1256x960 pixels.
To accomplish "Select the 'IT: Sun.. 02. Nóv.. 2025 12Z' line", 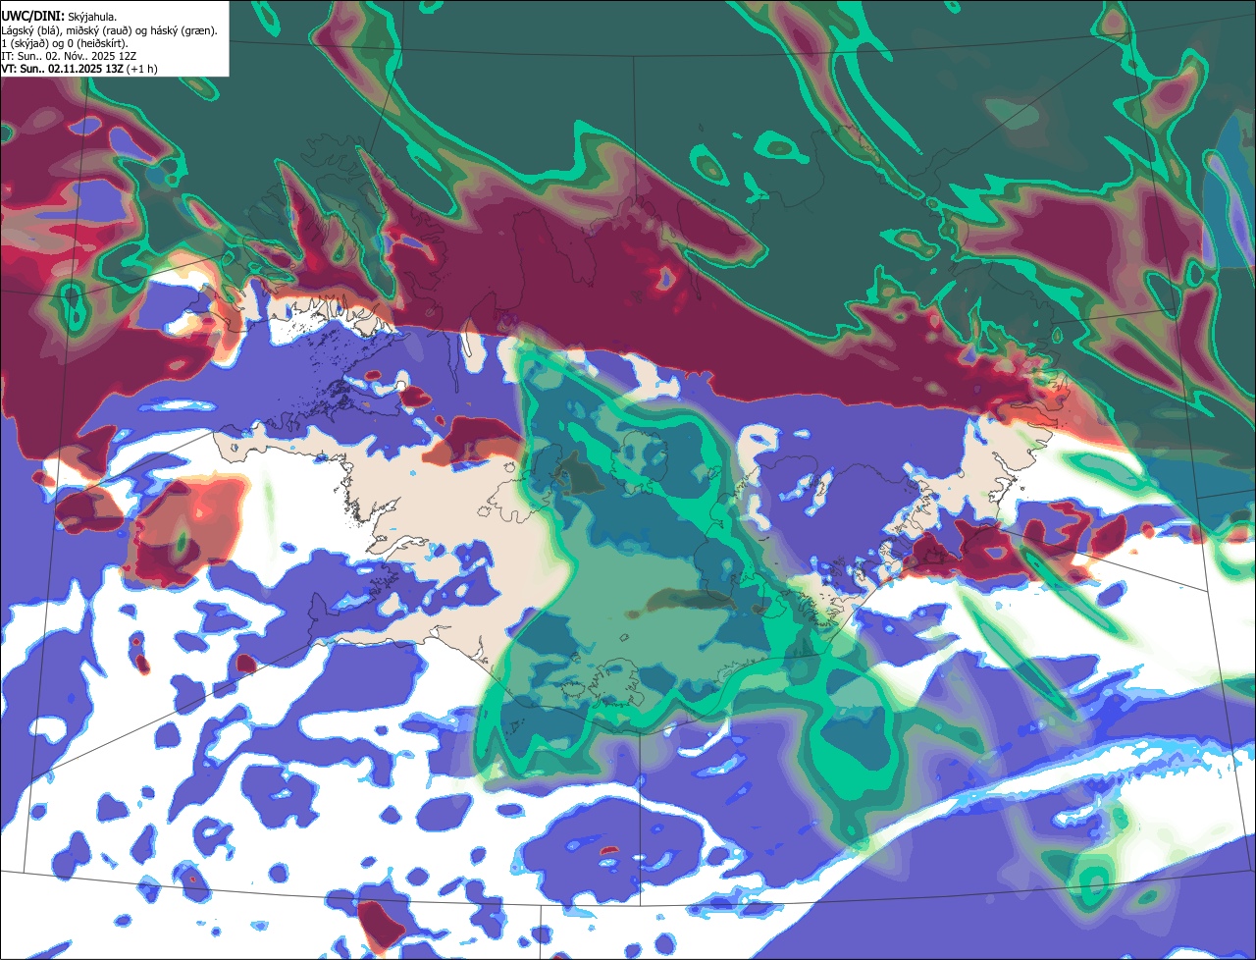I will (68, 56).
